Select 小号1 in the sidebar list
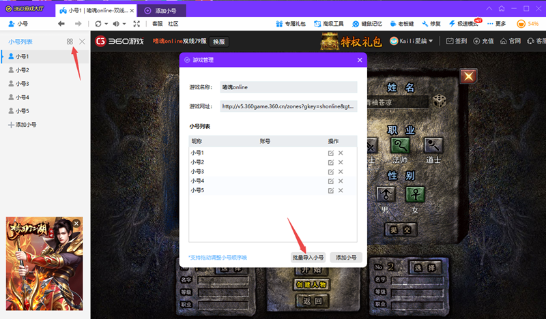The height and width of the screenshot is (319, 546). 45,57
